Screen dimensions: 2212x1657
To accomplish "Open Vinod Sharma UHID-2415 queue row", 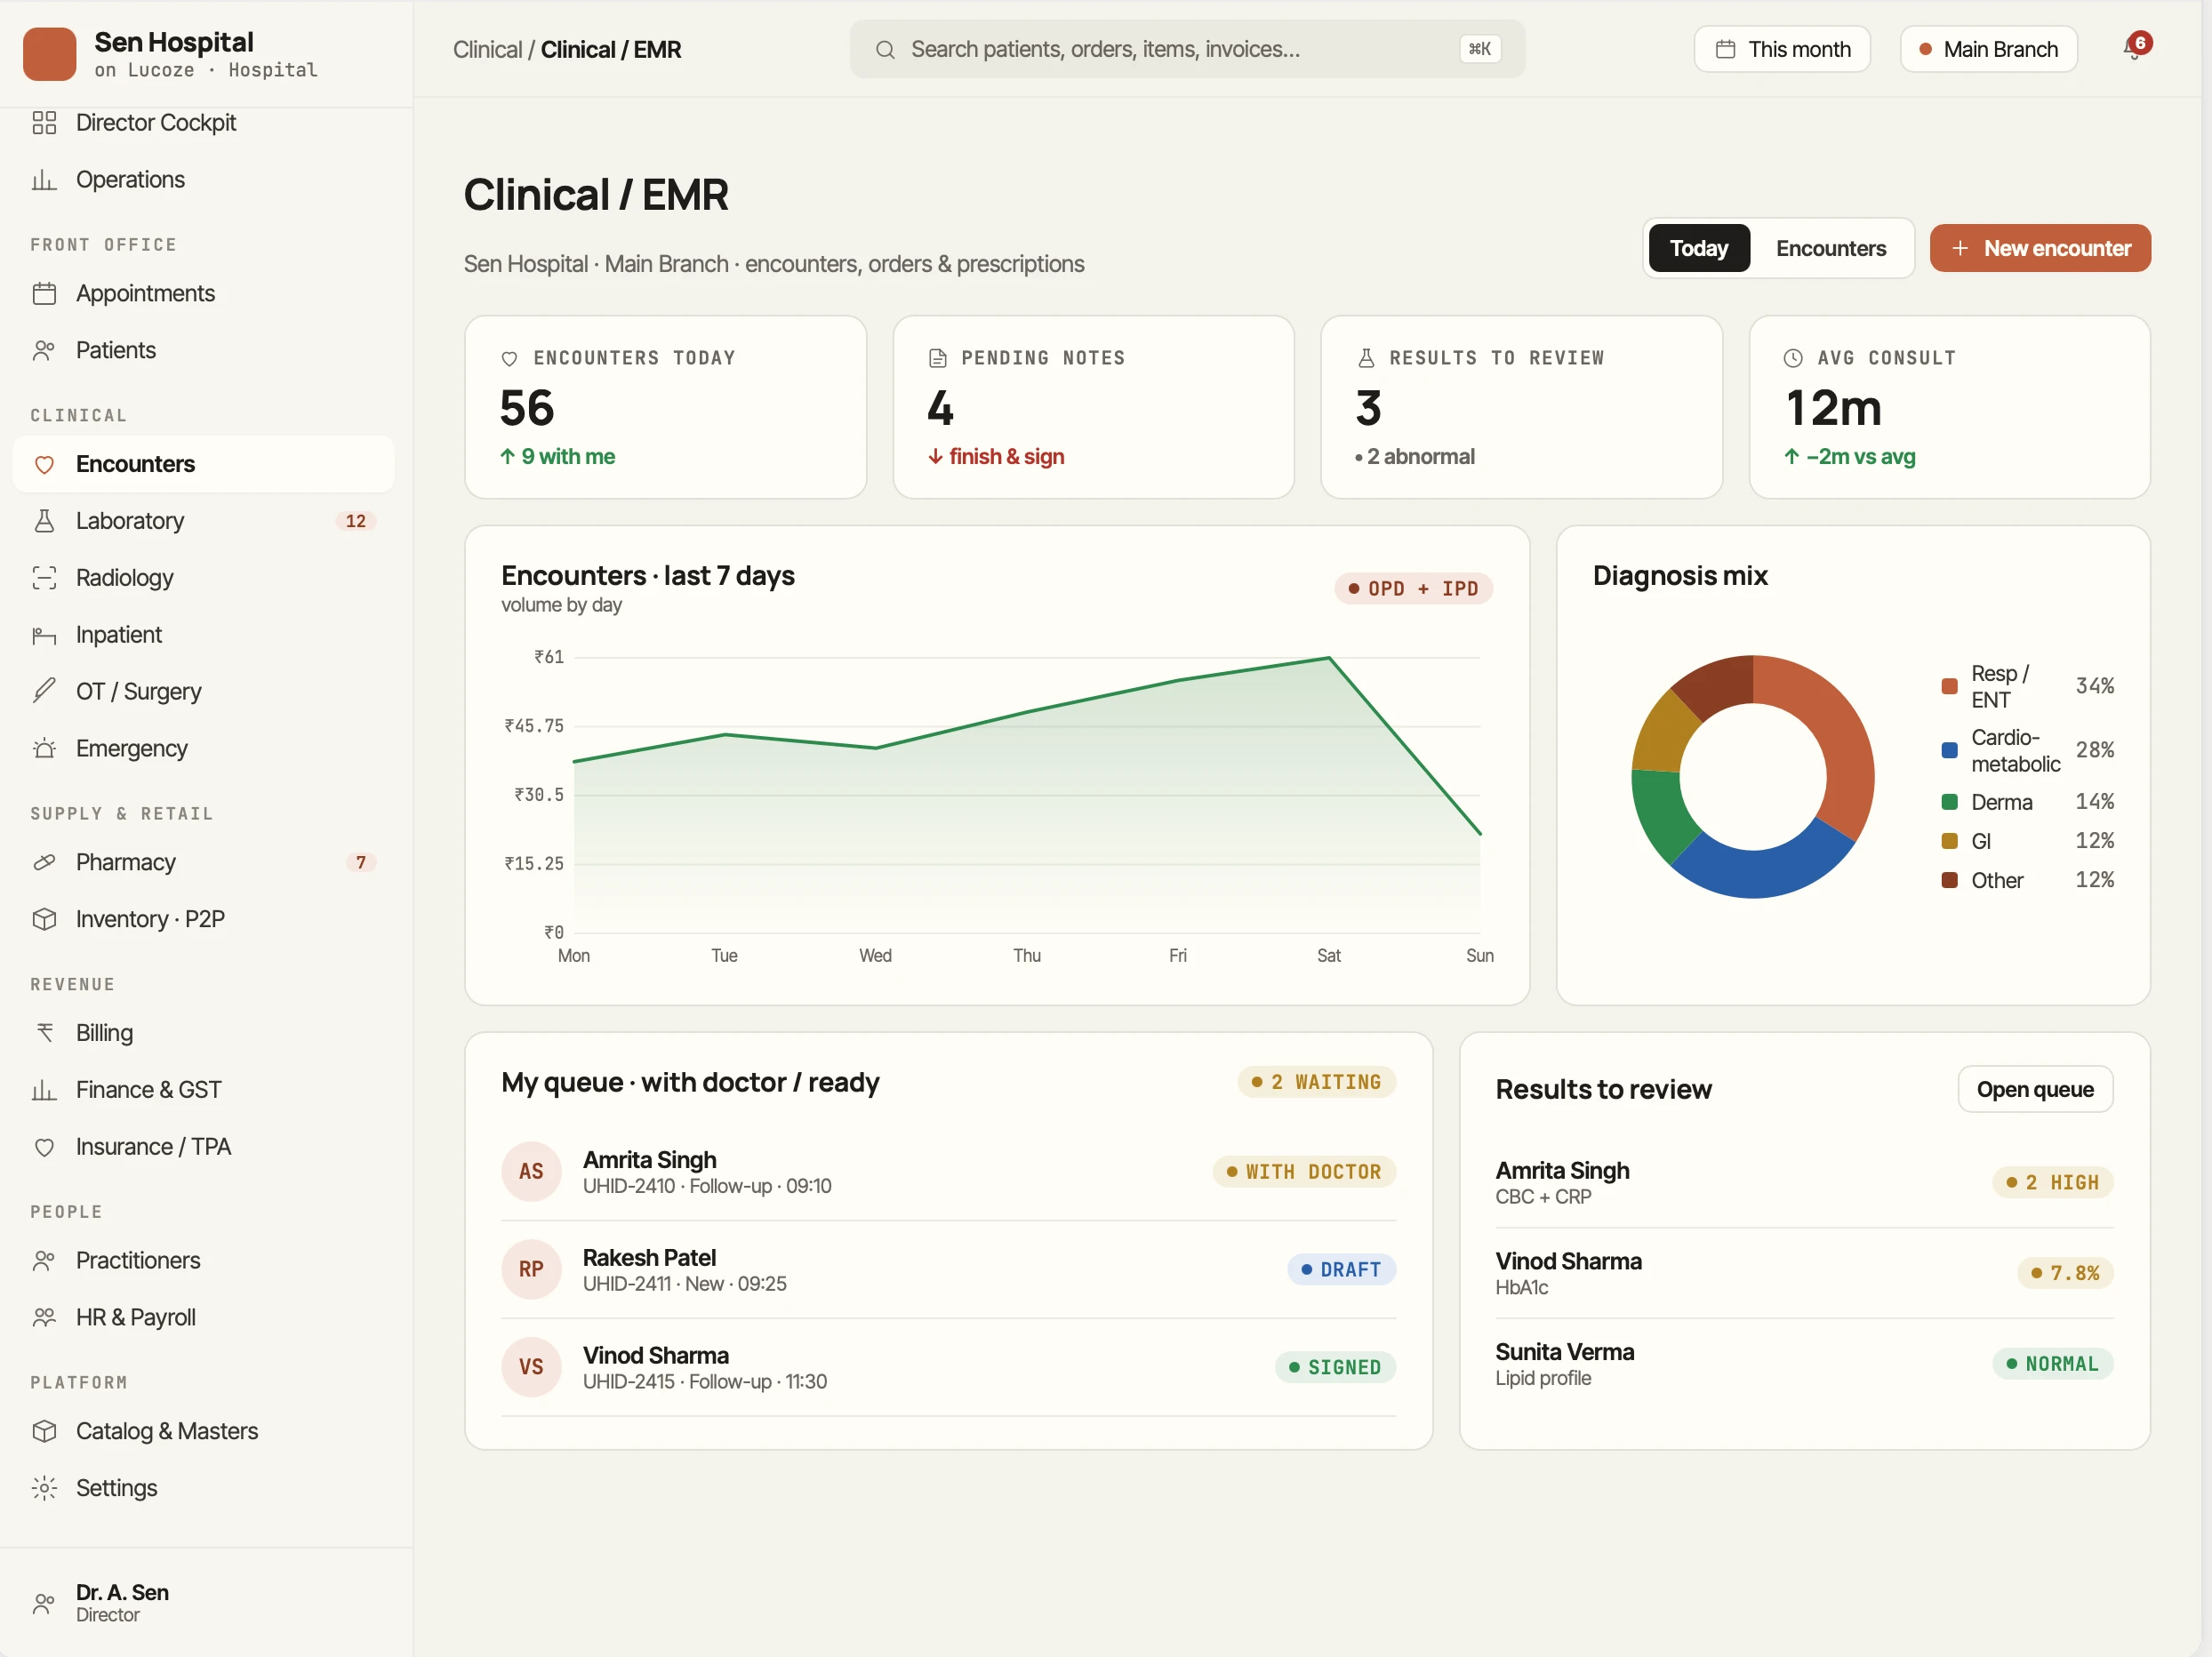I will (949, 1368).
